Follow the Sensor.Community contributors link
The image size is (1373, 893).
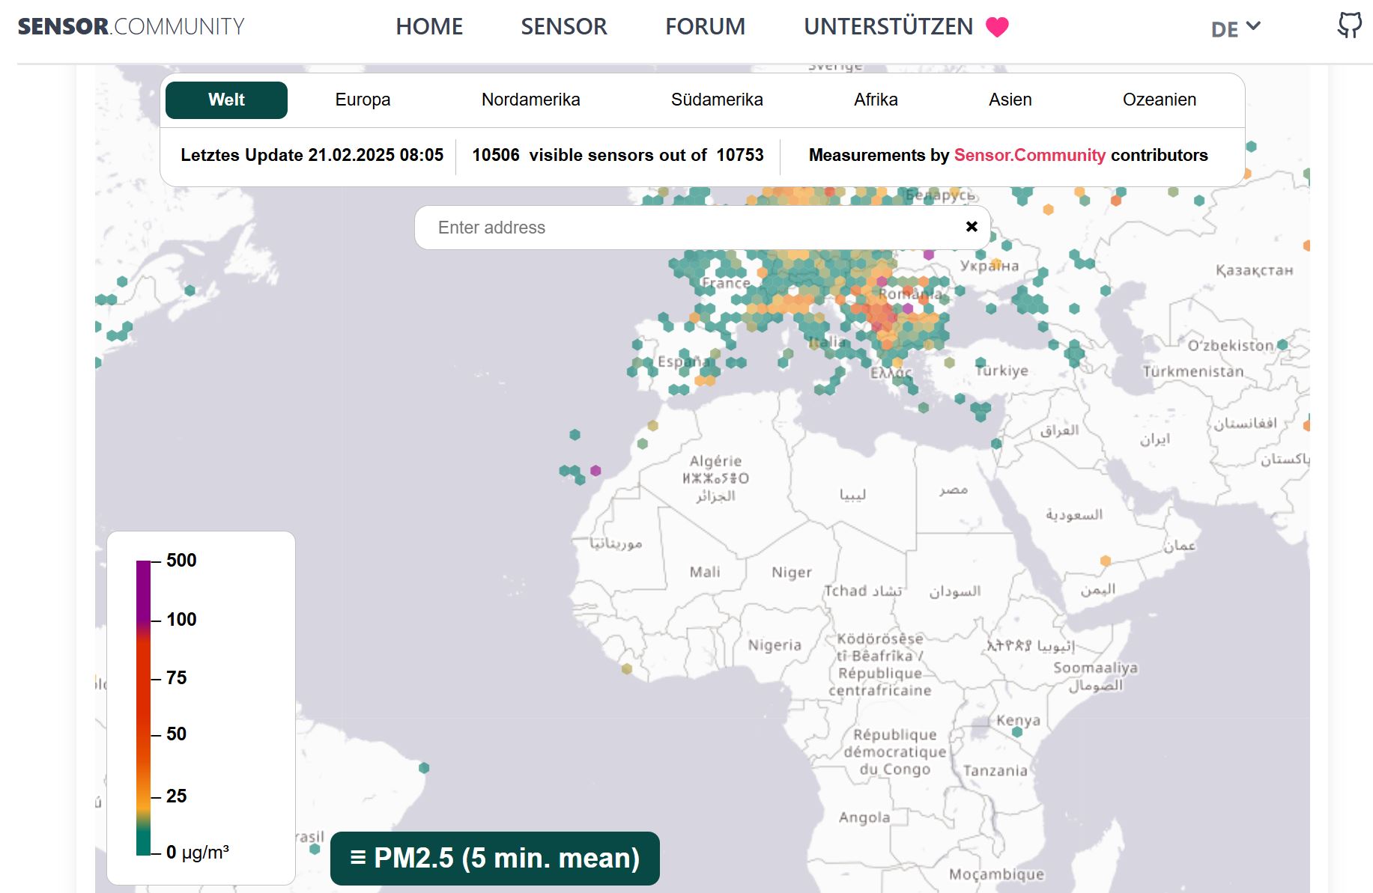pyautogui.click(x=1029, y=156)
